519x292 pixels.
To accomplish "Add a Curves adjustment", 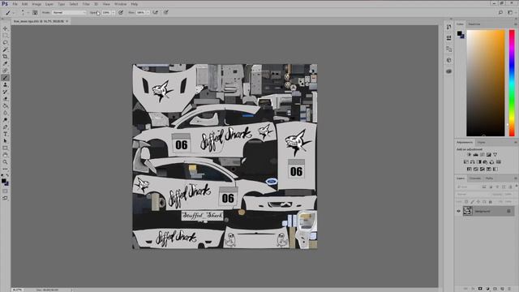I will (x=482, y=155).
